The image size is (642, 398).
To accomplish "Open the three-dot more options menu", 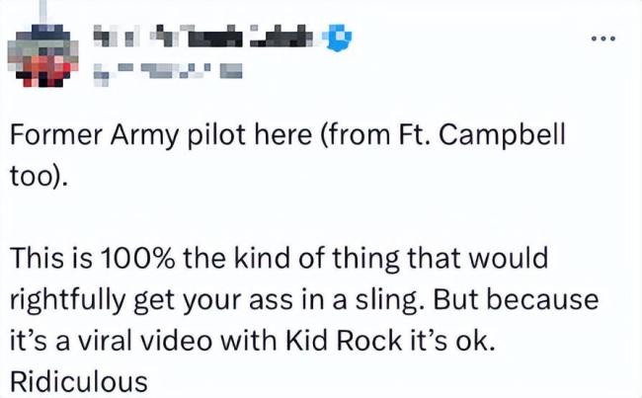I will tap(602, 40).
